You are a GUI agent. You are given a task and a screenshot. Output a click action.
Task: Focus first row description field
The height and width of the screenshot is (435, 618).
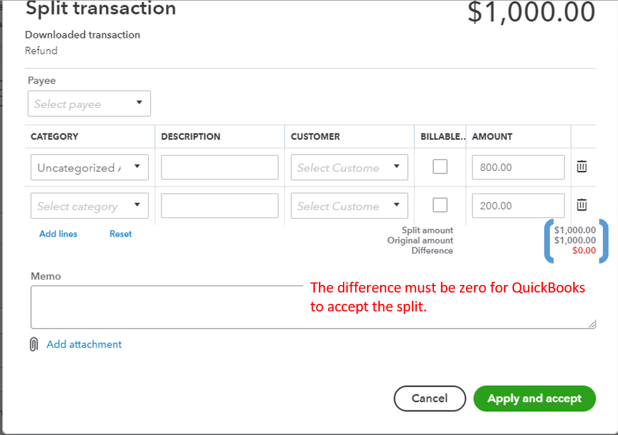tap(219, 168)
